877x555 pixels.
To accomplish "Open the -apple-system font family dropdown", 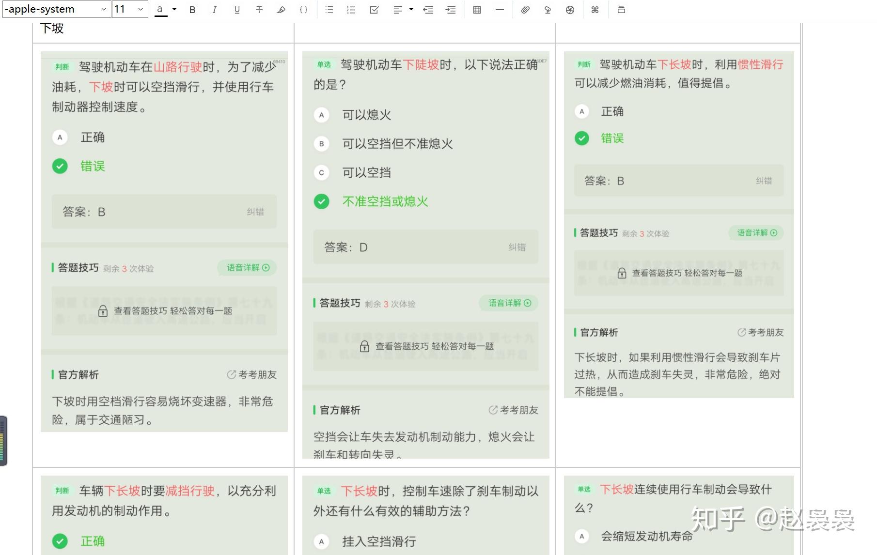I will [56, 9].
